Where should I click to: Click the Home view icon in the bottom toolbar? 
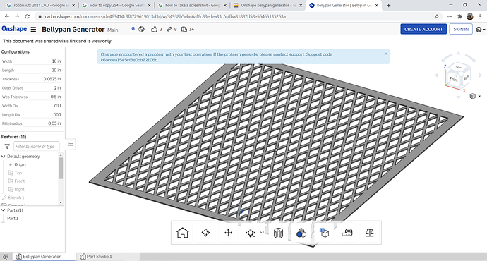pos(183,233)
